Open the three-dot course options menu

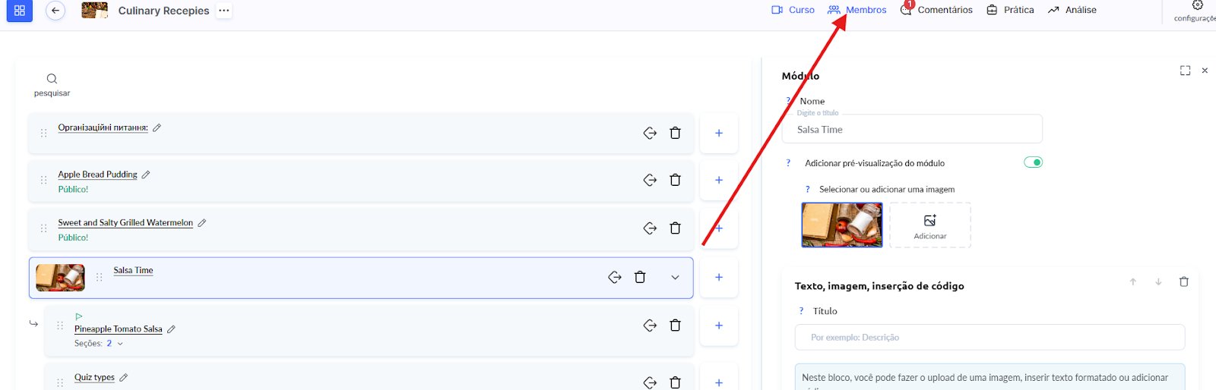(x=223, y=11)
